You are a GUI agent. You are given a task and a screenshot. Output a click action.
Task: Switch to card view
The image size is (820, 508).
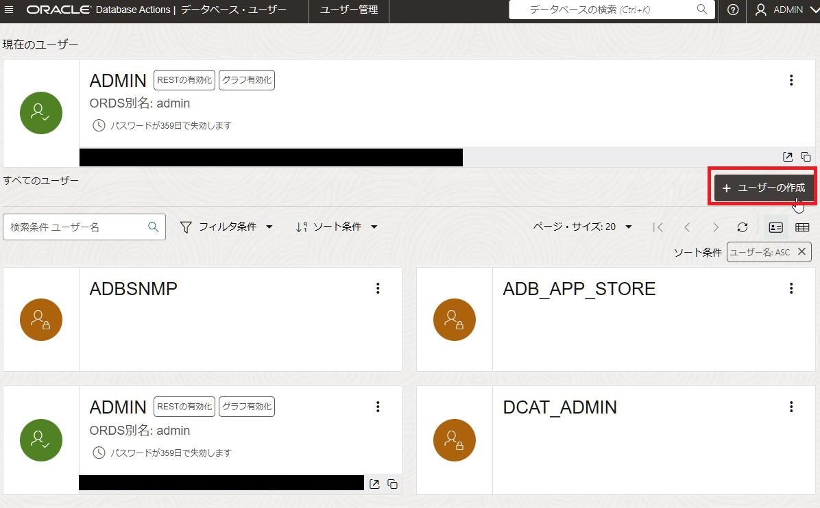coord(776,227)
